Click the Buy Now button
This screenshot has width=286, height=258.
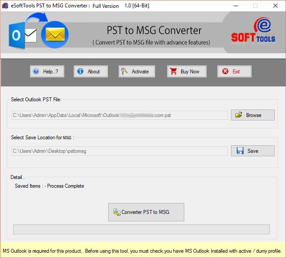(x=187, y=72)
